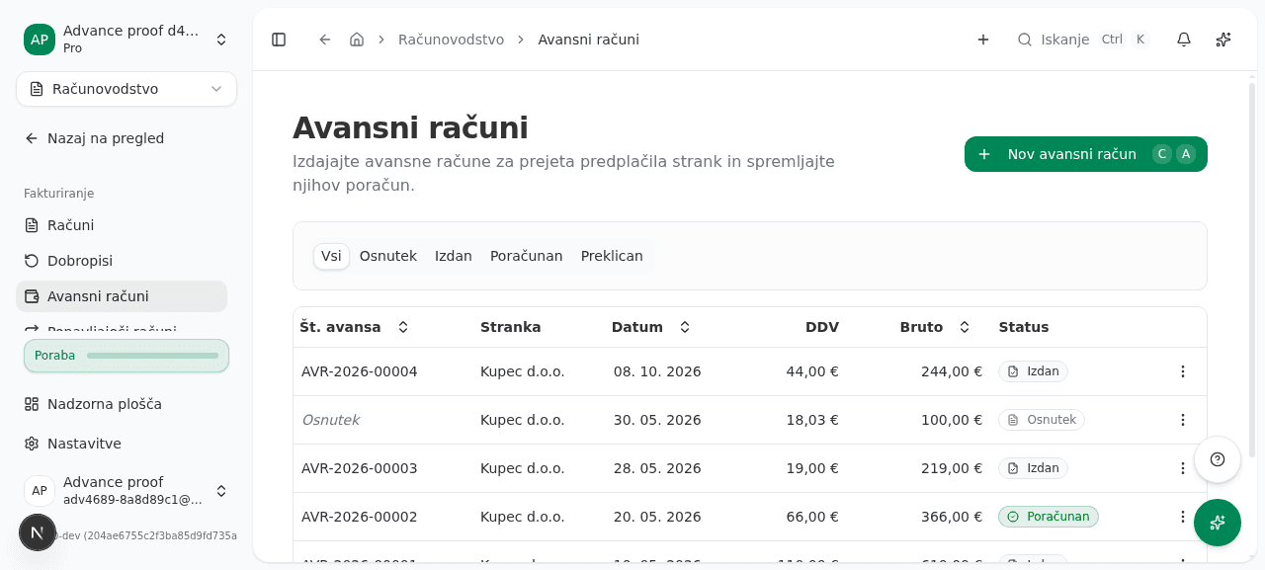Click the Nastavitve gear icon

coord(32,444)
